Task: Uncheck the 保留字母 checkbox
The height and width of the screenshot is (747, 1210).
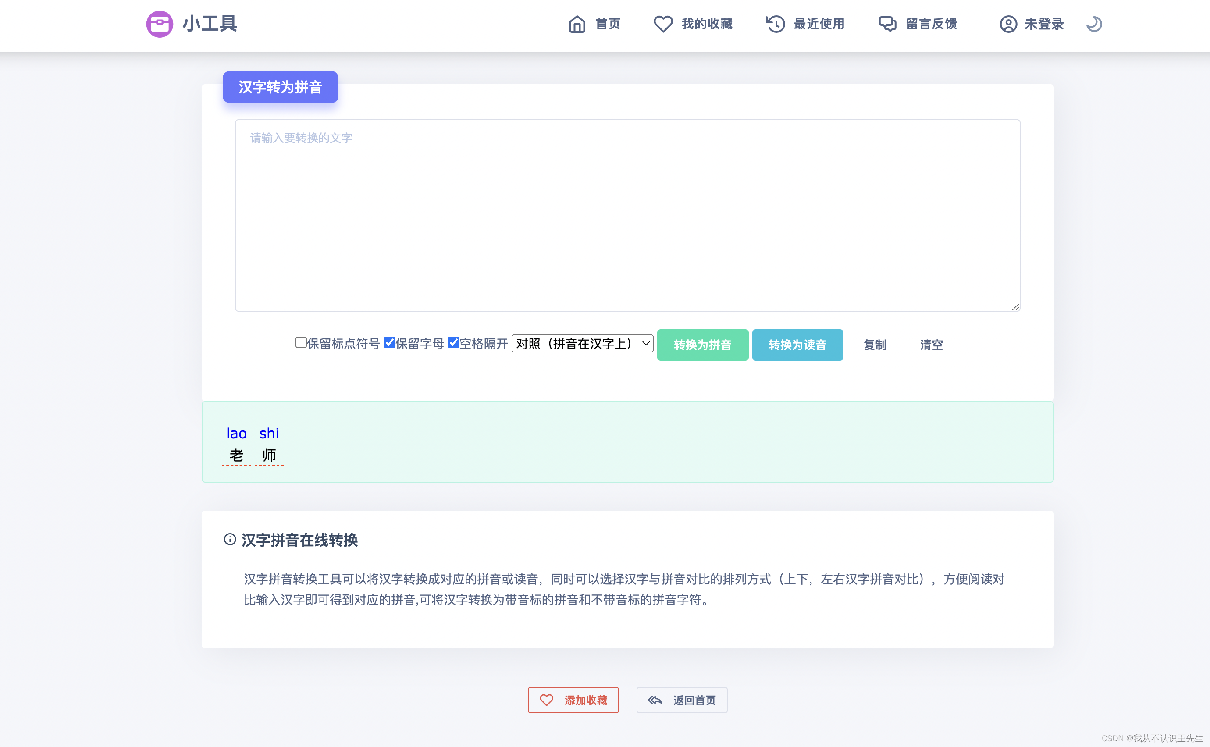Action: (389, 342)
